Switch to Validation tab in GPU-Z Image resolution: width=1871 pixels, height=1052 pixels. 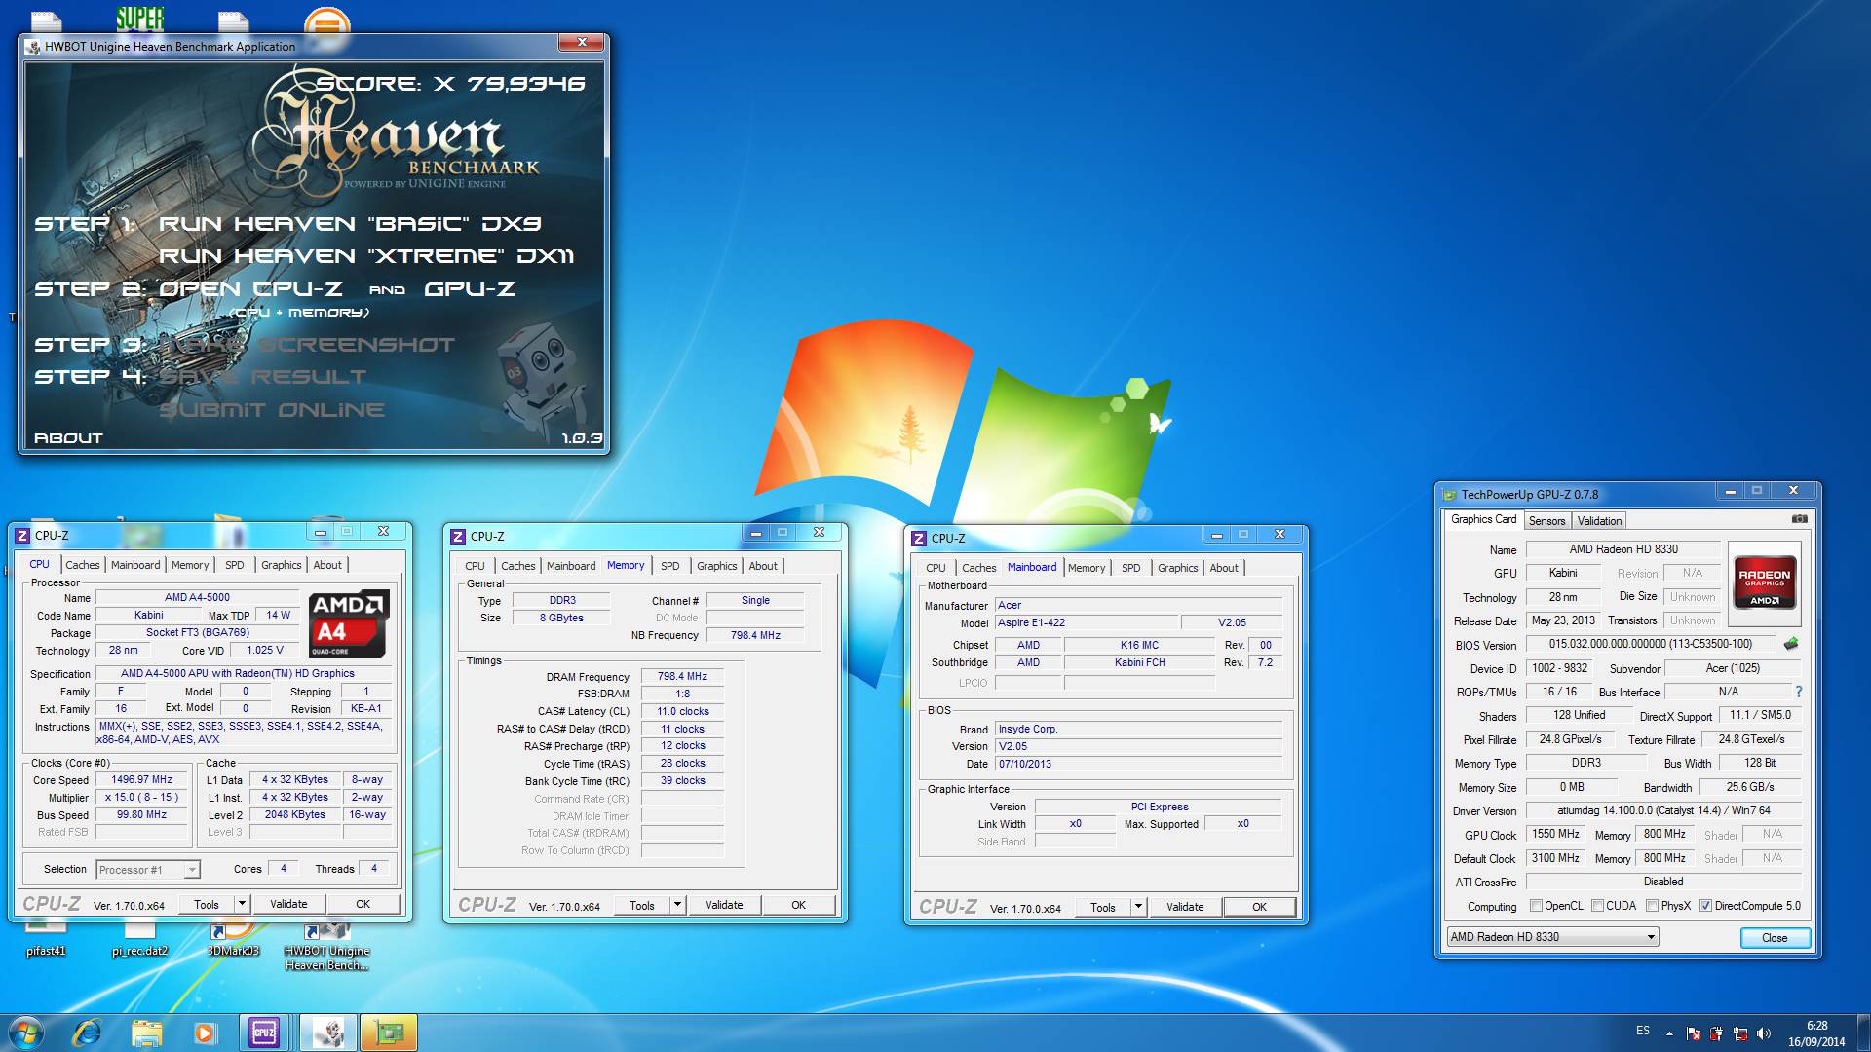tap(1599, 521)
